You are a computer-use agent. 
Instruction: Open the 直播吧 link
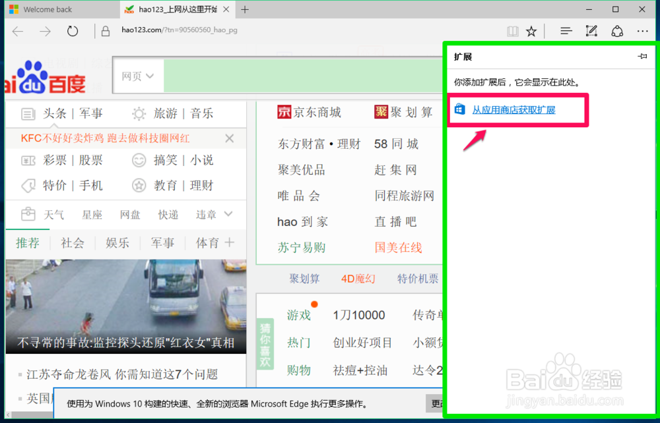tap(395, 221)
